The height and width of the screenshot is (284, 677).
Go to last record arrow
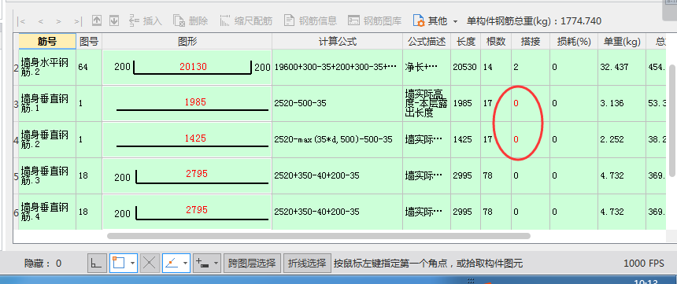(78, 20)
